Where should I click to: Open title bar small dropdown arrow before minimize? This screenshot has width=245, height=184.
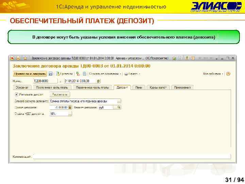[216, 59]
